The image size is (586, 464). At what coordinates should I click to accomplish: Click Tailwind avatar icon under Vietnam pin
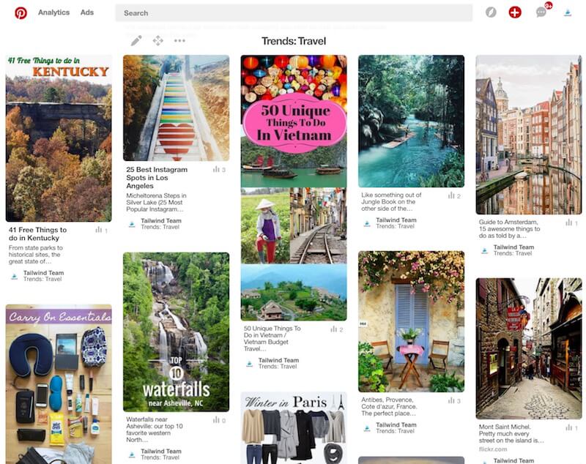250,364
